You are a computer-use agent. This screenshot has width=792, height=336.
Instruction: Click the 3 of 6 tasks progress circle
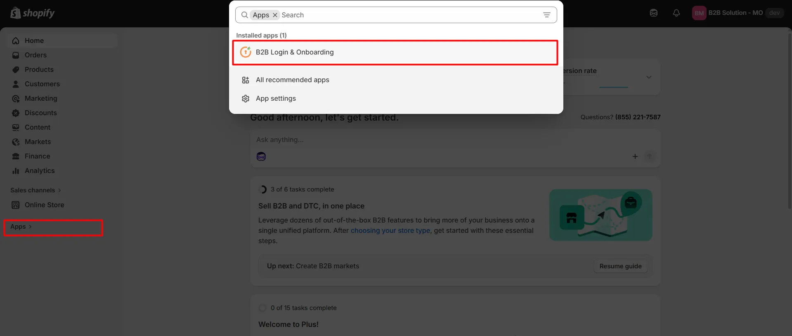click(x=263, y=189)
